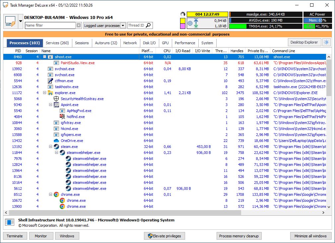This screenshot has width=335, height=243.
Task: Click the ApMsgFwd.exe process icon
Action: click(x=62, y=111)
